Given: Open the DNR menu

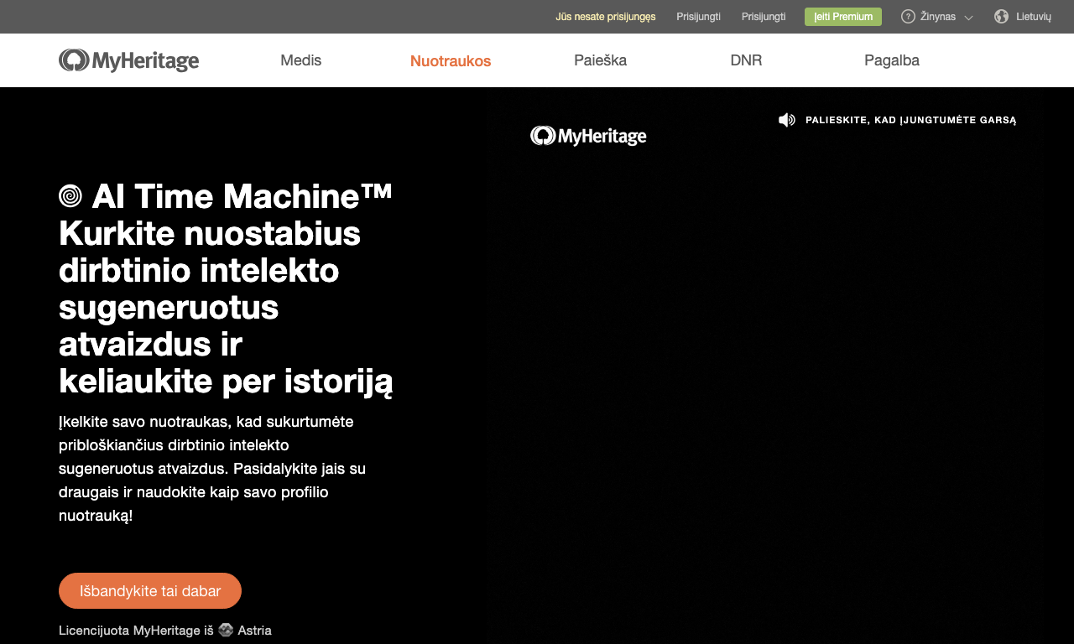Looking at the screenshot, I should tap(746, 60).
